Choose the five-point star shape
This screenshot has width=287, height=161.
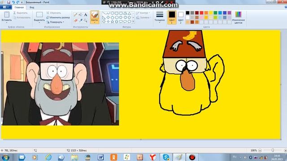pos(113,21)
